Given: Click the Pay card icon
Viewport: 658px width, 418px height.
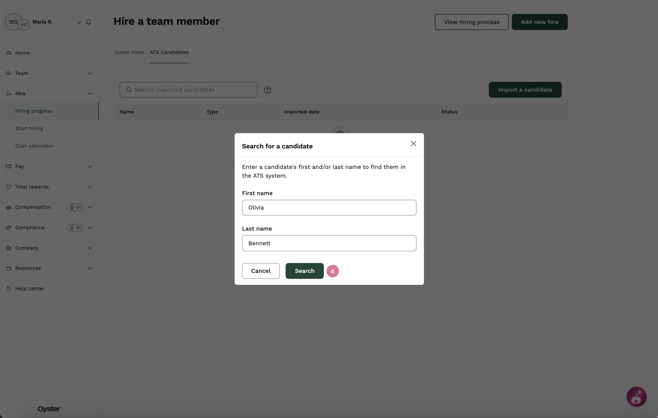Looking at the screenshot, I should (9, 166).
